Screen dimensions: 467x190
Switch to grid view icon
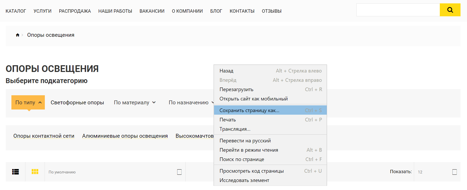point(35,172)
